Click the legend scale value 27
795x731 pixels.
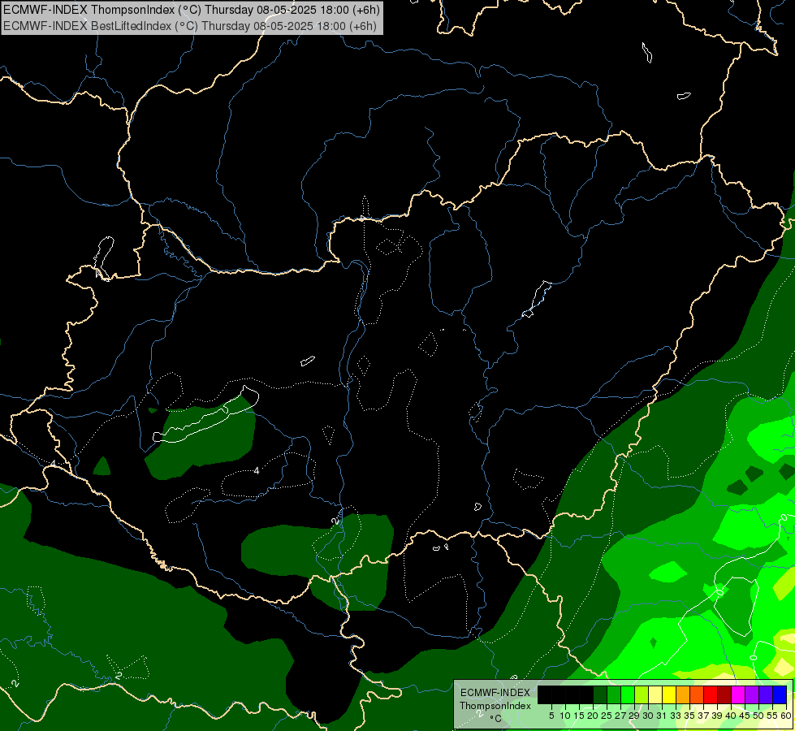click(620, 716)
